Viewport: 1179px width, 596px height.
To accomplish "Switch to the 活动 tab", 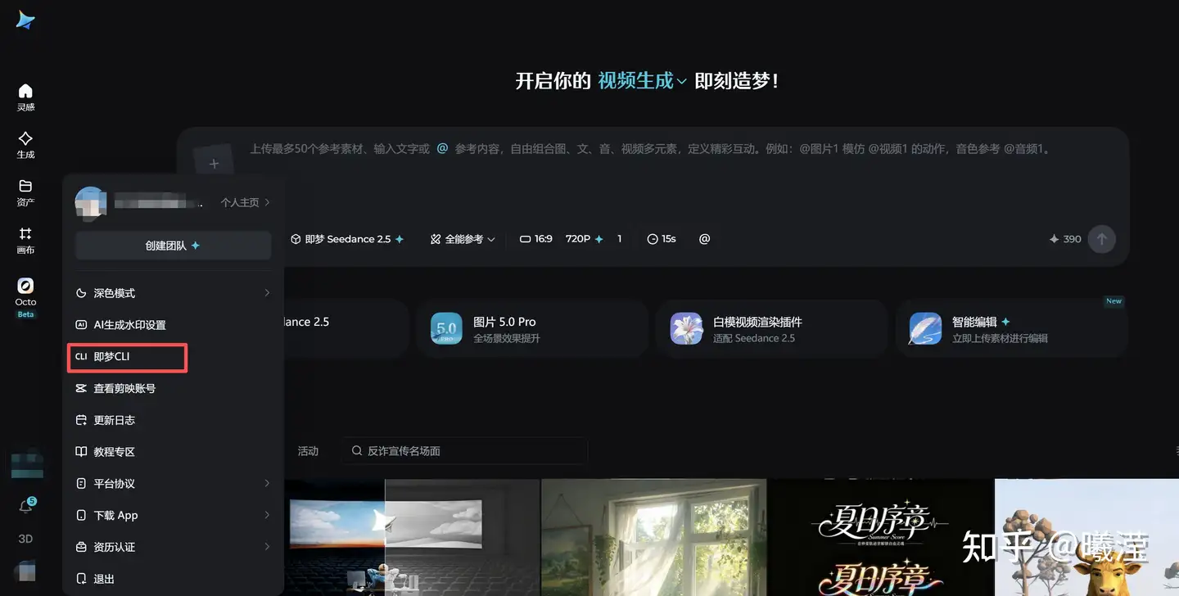I will pyautogui.click(x=308, y=451).
